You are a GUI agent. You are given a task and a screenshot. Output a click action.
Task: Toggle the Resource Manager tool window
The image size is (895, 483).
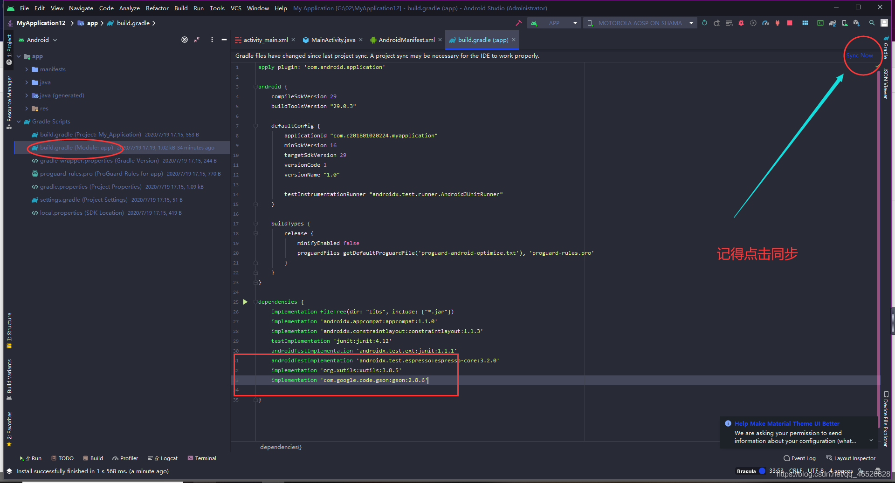9,102
